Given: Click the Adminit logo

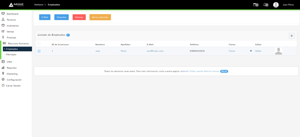Looking at the screenshot, I should [x=16, y=5].
